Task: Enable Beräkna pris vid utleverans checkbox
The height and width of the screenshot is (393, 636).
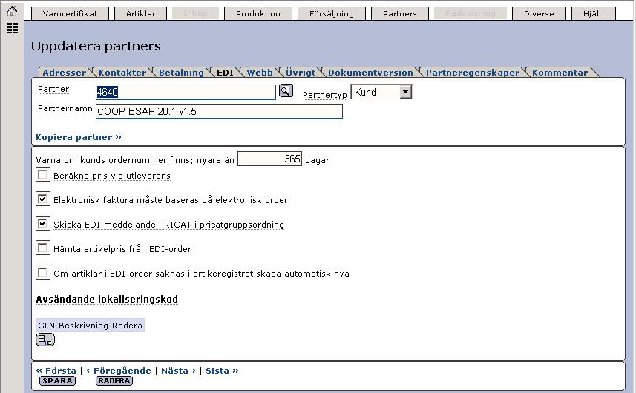Action: click(42, 175)
